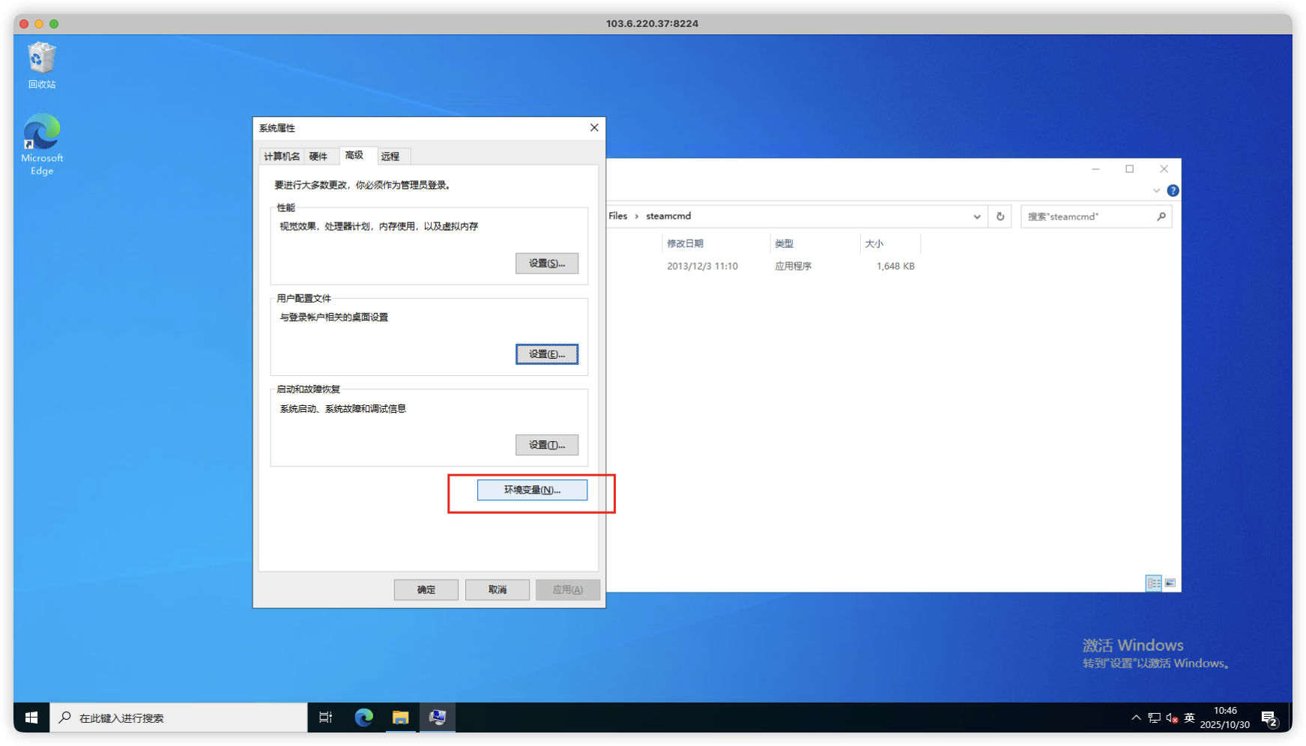Viewport: 1306px width, 746px height.
Task: Sort files by 修改日期 column header
Action: (685, 243)
